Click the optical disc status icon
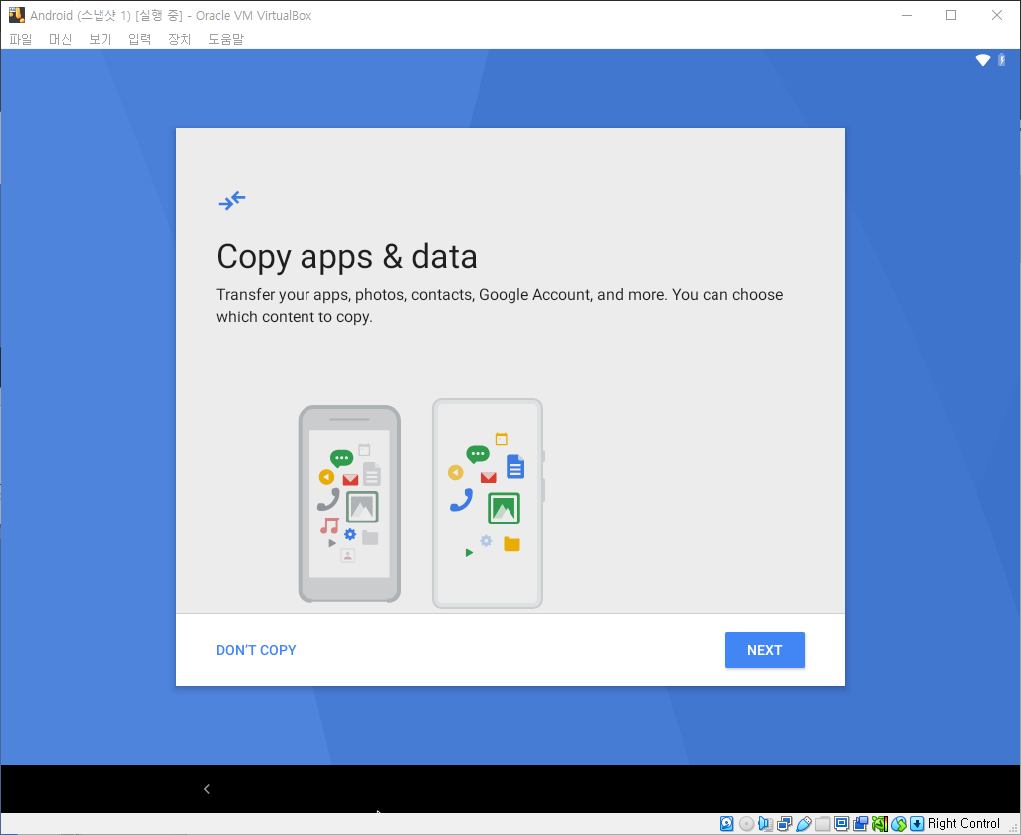This screenshot has height=835, width=1021. pyautogui.click(x=747, y=824)
